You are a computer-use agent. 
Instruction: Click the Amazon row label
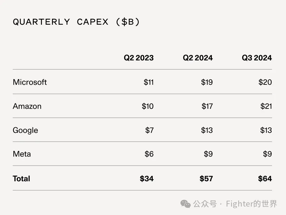[x=27, y=106]
